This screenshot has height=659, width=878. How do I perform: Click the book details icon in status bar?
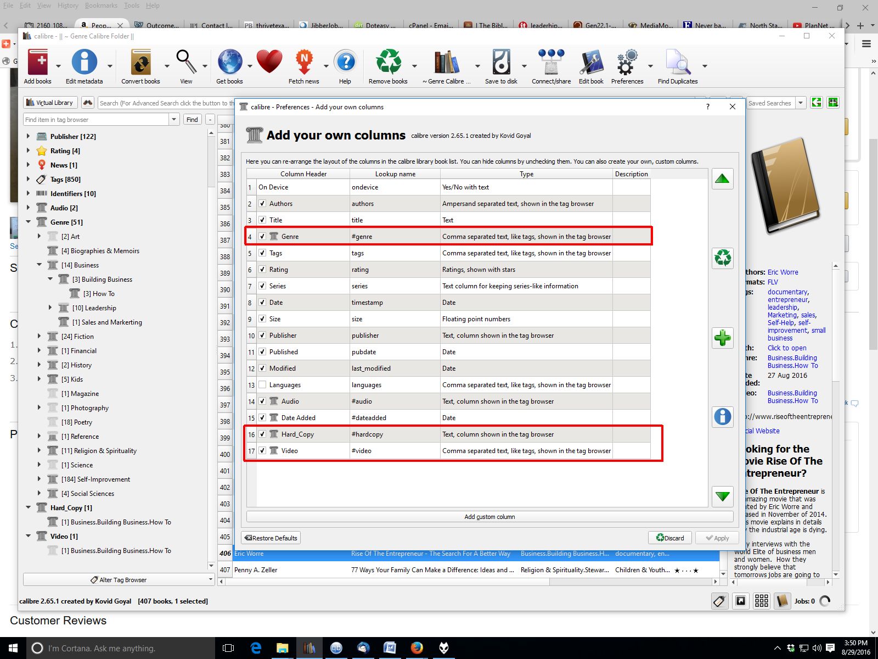click(782, 601)
